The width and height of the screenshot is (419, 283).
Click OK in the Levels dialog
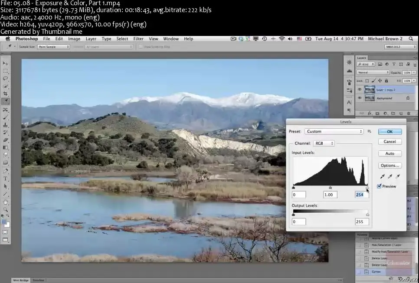(x=390, y=132)
